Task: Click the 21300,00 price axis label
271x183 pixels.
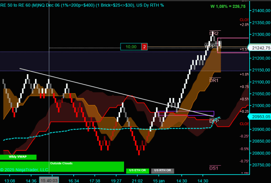Action: (261, 35)
